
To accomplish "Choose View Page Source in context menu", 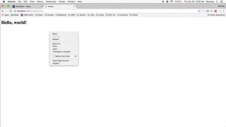I will [64, 61].
